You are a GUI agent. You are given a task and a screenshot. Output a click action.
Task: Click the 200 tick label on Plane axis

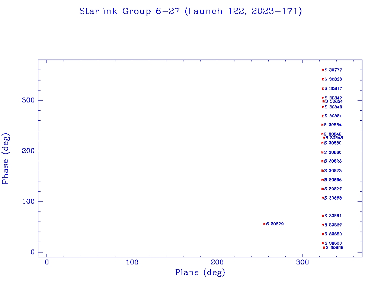click(217, 262)
